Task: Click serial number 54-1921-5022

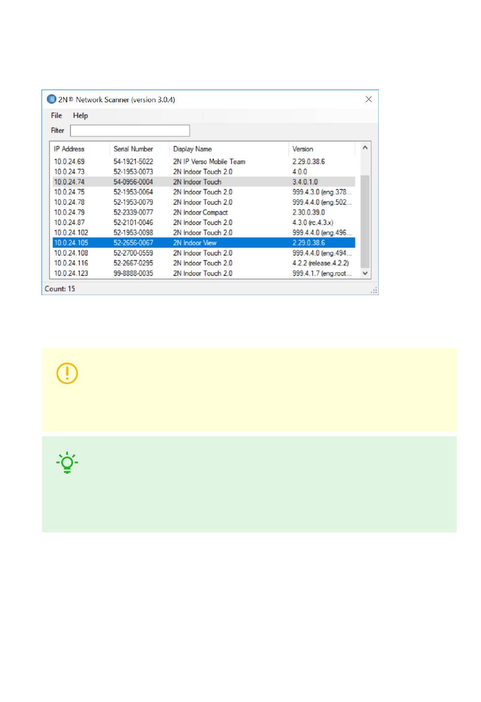Action: [x=133, y=161]
